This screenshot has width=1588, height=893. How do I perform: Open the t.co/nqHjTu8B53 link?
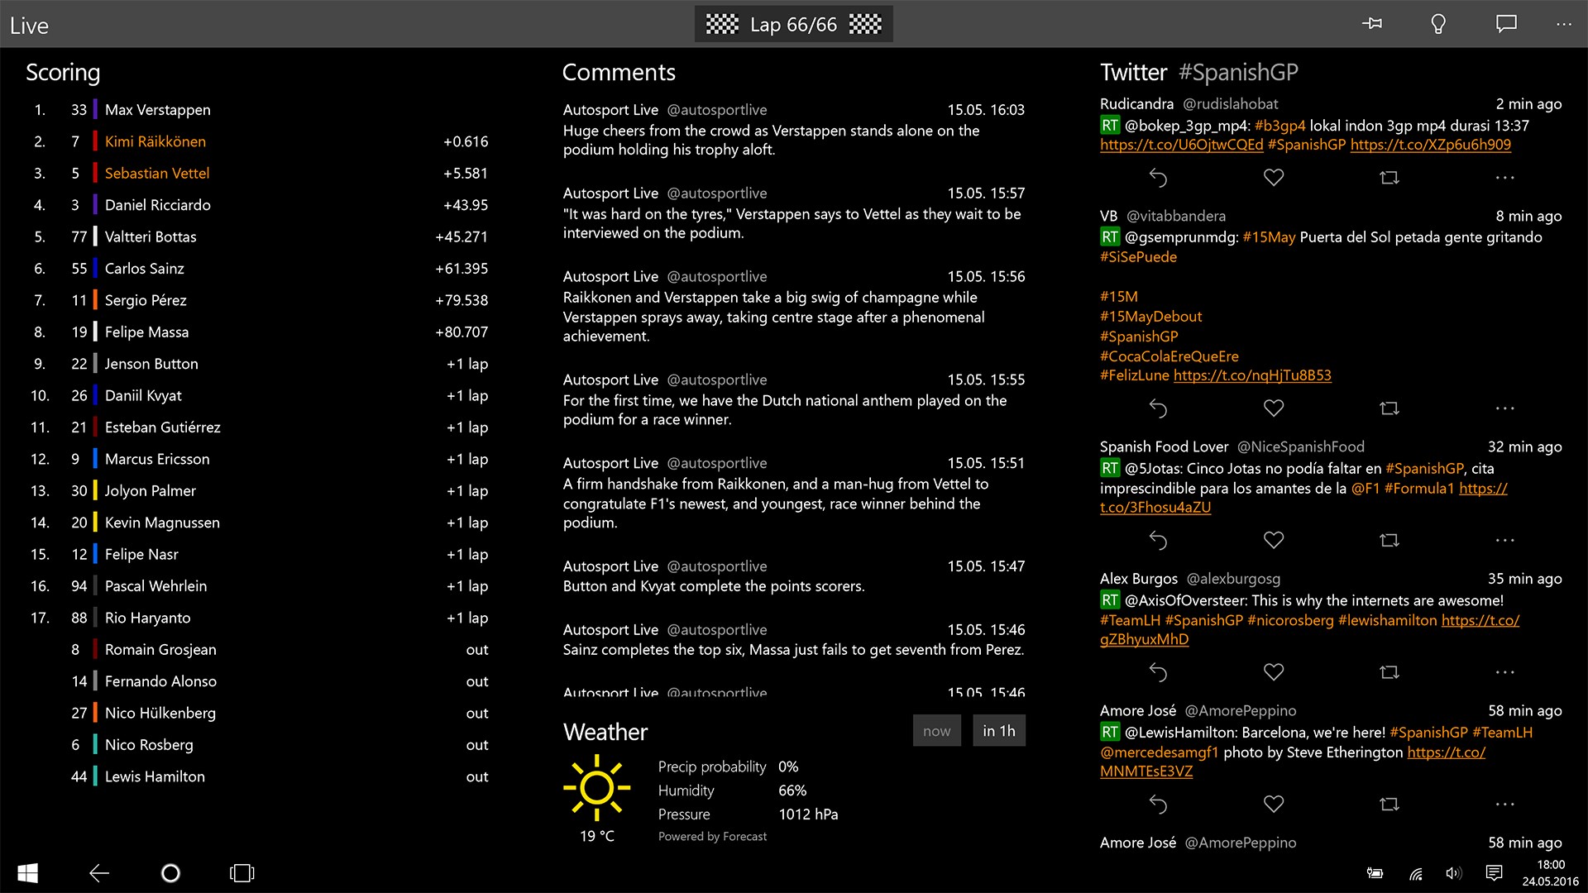pos(1252,375)
